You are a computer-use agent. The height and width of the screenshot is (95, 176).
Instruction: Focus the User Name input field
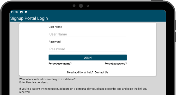click(x=88, y=34)
